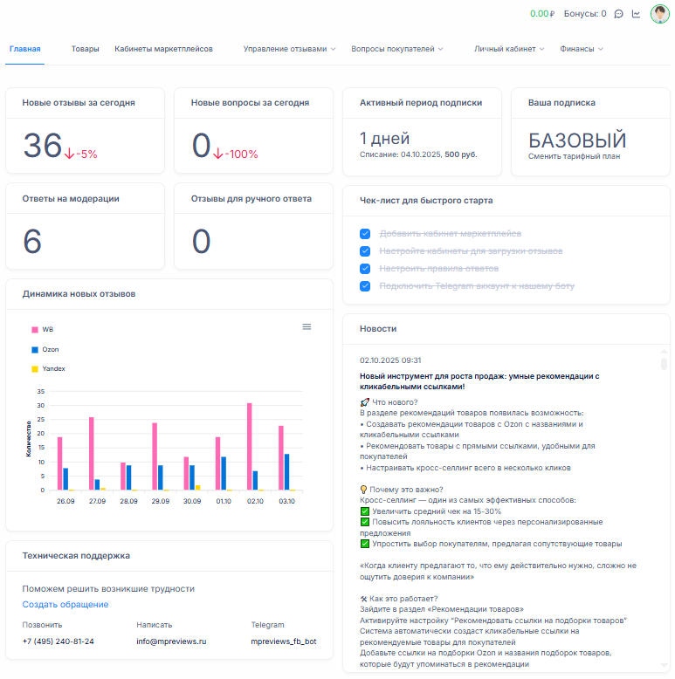Open the 'Личный кабинет' dropdown menu

[x=509, y=49]
